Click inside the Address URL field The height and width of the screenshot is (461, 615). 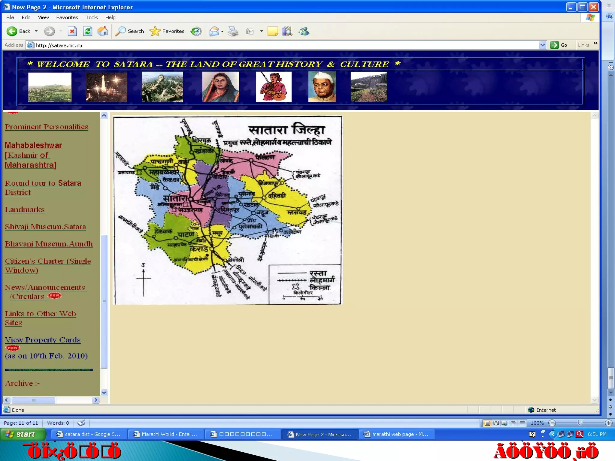270,45
